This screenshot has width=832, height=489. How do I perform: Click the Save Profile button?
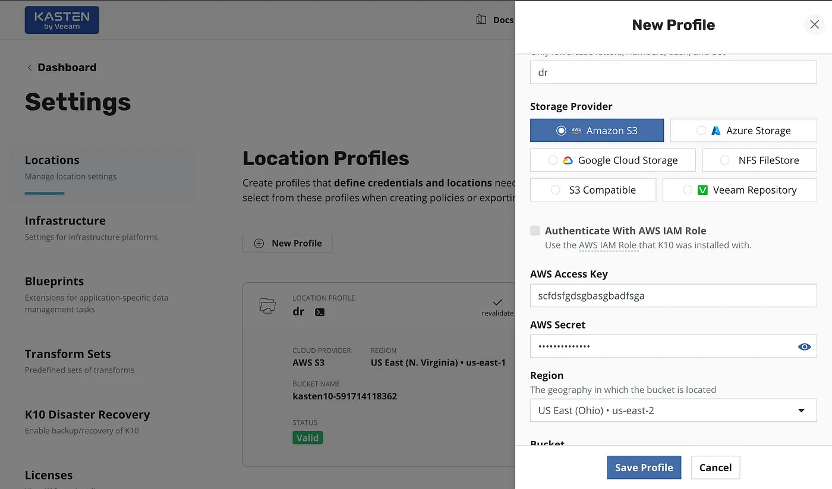point(644,468)
